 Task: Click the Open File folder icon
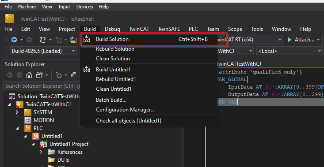pos(73,40)
